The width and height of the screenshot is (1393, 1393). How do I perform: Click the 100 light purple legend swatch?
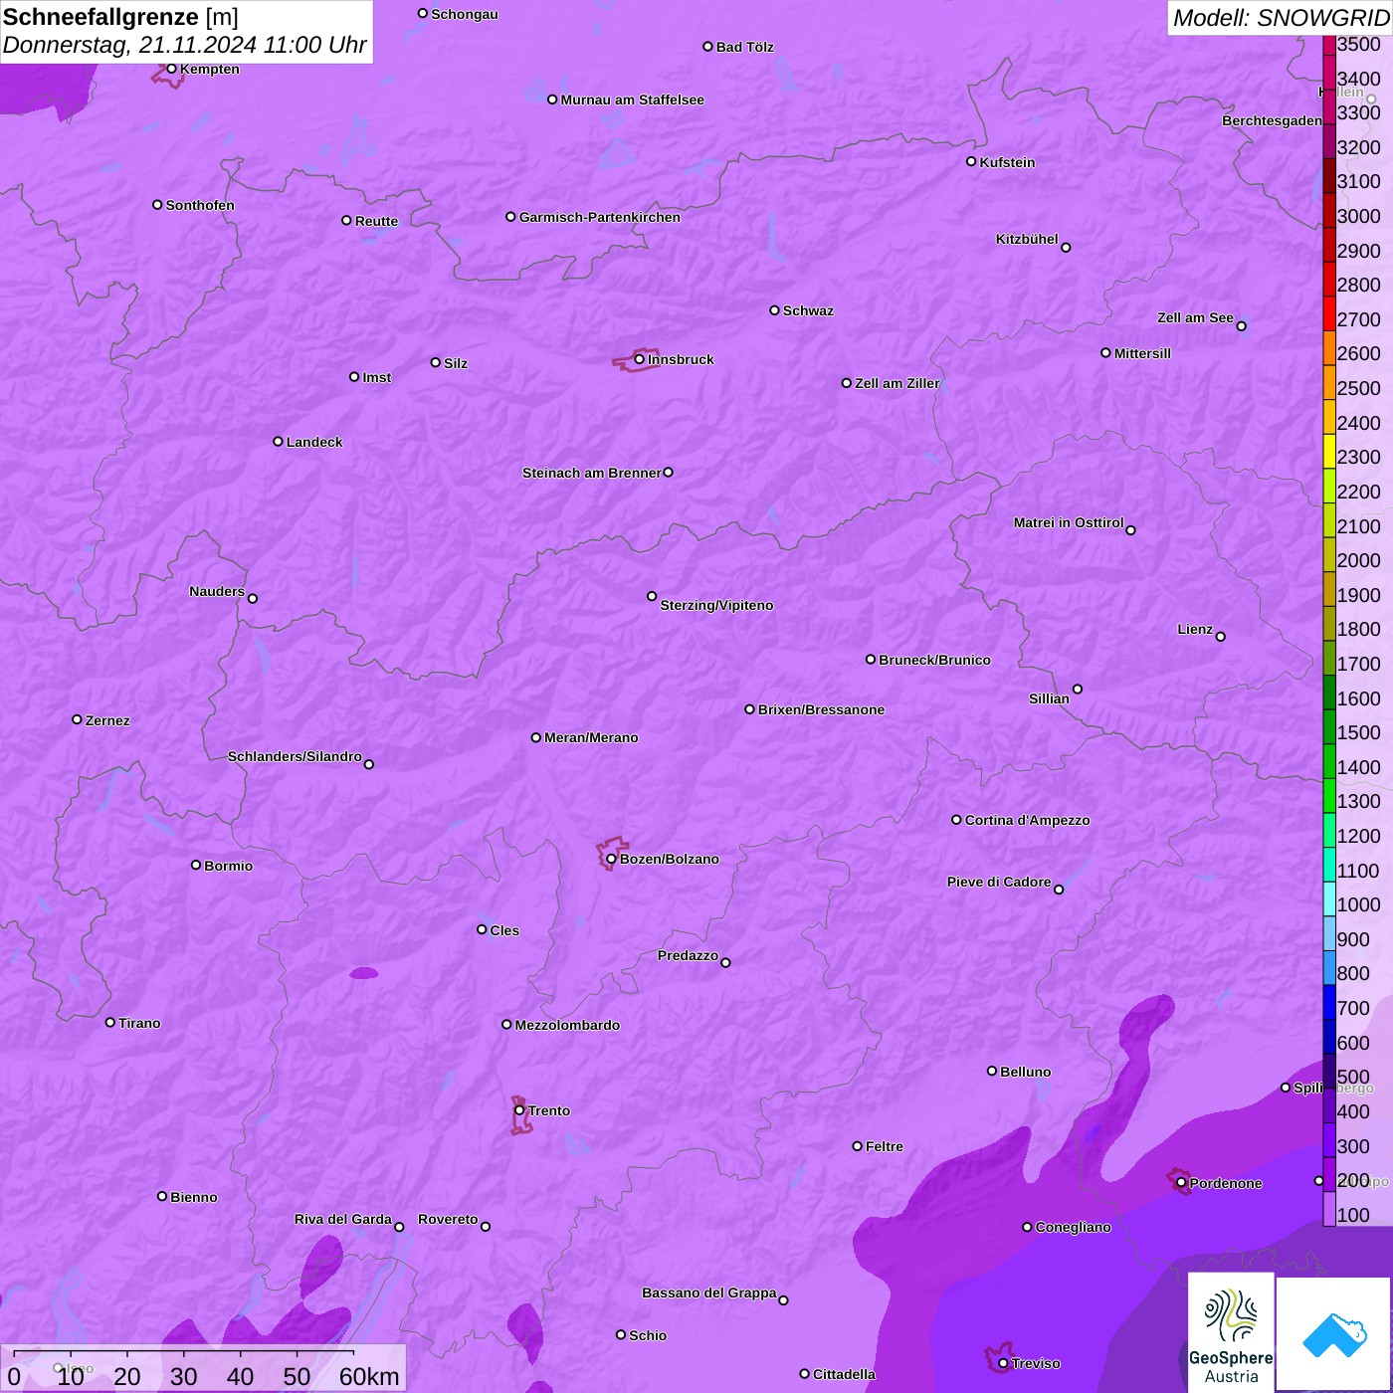pos(1329,1209)
